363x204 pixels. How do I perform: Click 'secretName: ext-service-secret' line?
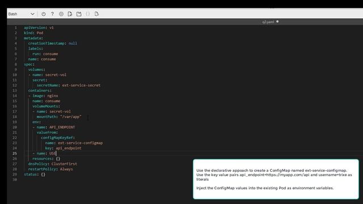pyautogui.click(x=69, y=86)
